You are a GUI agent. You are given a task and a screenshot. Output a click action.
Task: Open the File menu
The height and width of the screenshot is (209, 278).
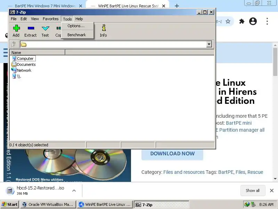pyautogui.click(x=14, y=19)
